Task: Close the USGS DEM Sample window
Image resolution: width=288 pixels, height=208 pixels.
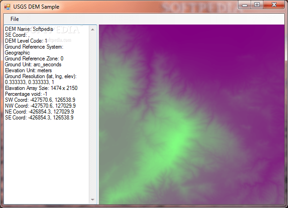Action: pyautogui.click(x=274, y=5)
